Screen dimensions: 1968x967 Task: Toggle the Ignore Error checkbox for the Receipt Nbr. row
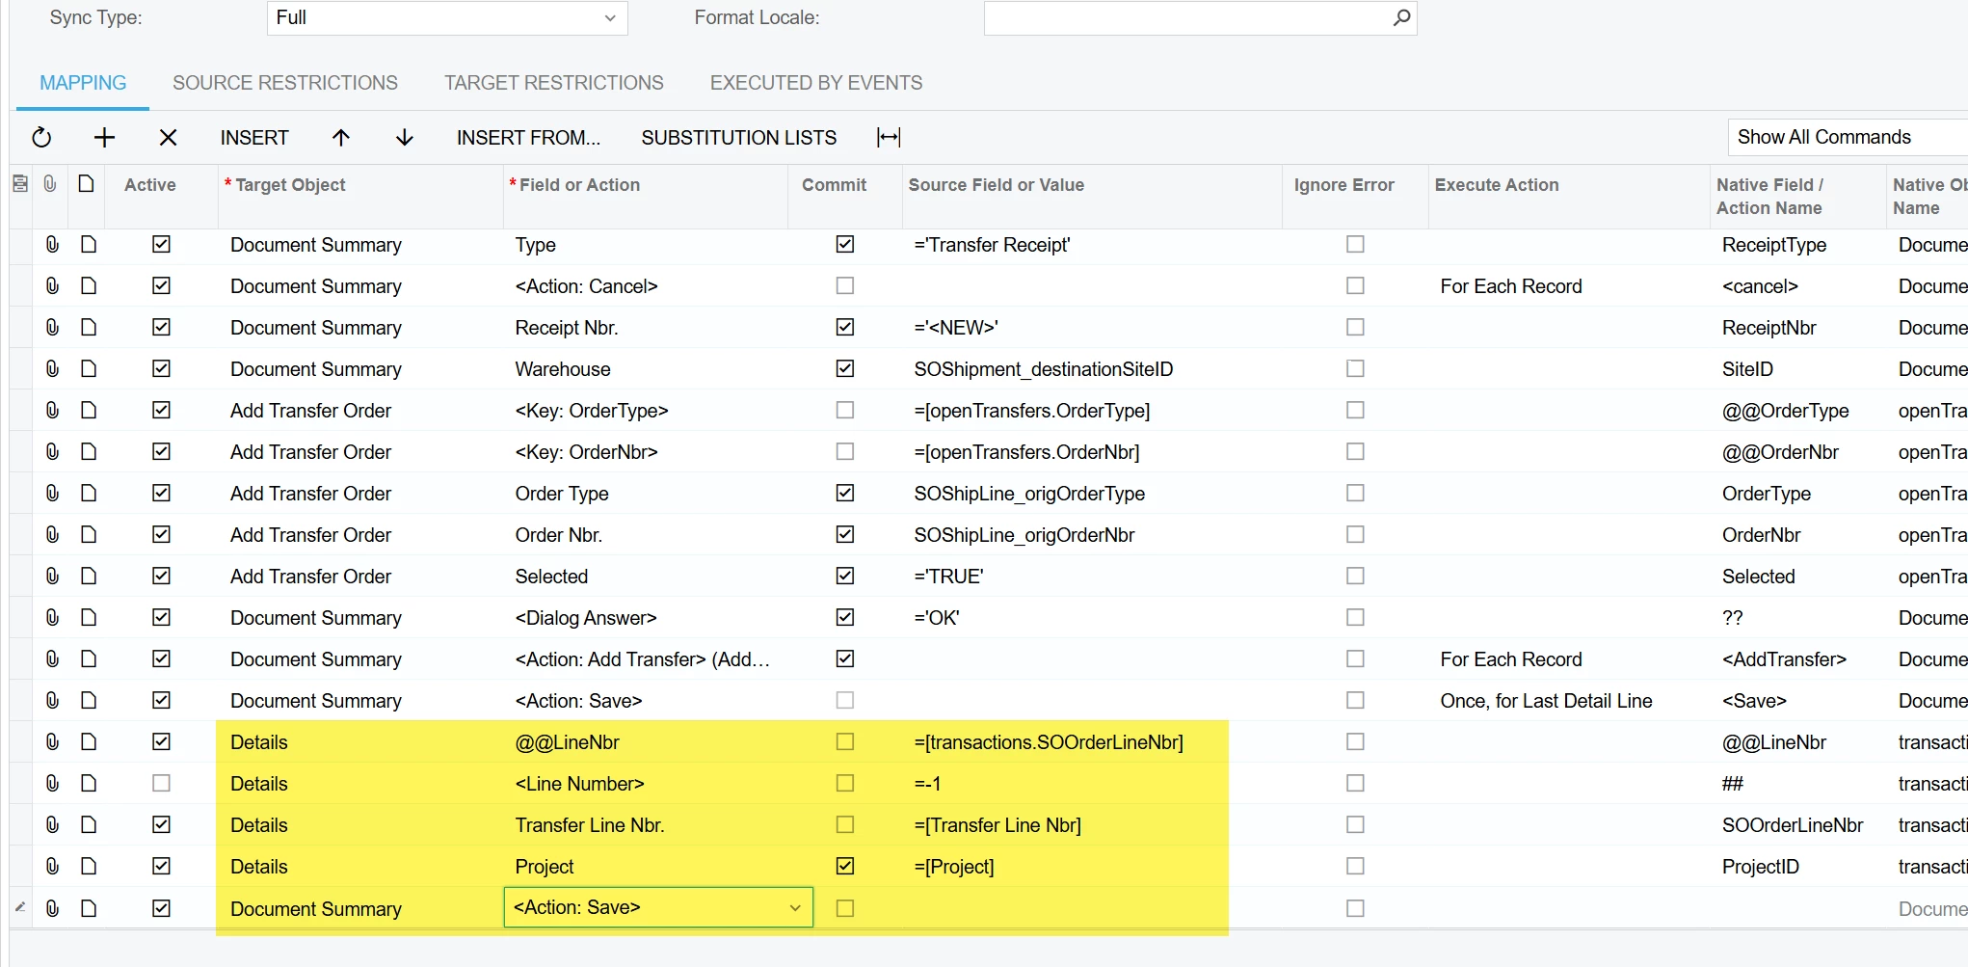1355,328
